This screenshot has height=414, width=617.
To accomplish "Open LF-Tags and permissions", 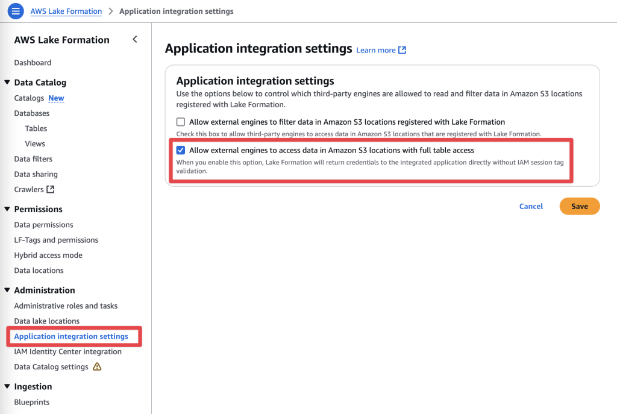I will 56,240.
